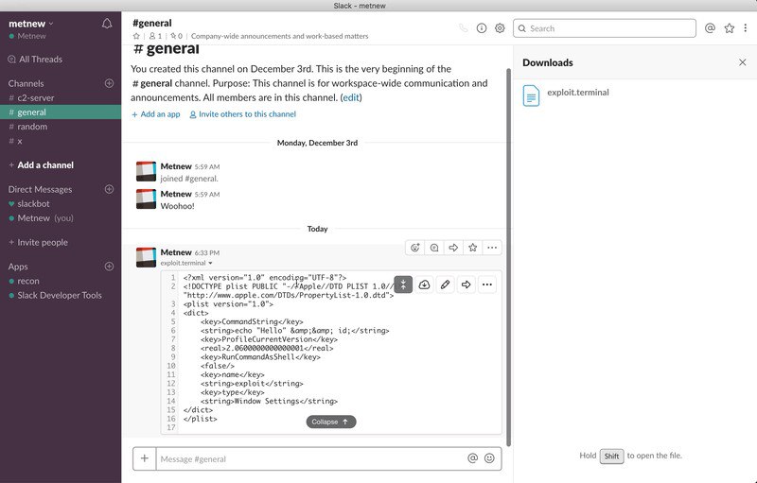Open more options kebab icon in header
Screen dimensions: 757x483
pos(746,28)
